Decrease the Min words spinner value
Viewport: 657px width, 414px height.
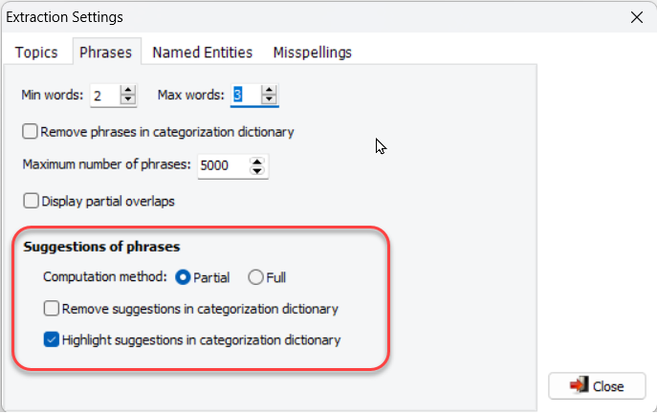128,99
